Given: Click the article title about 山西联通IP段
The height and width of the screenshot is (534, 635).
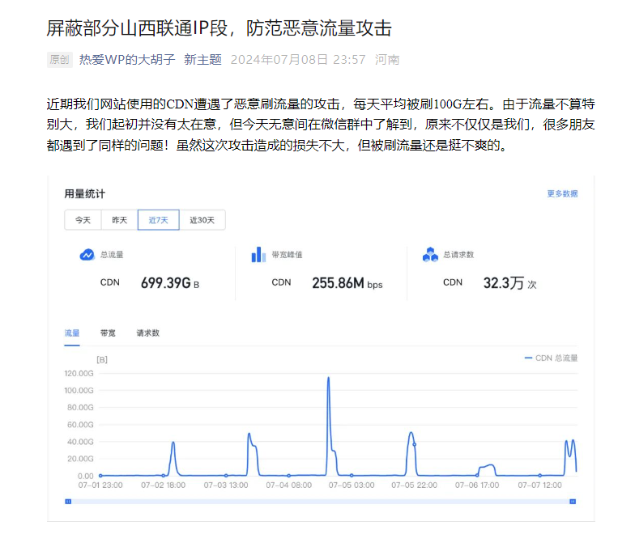Looking at the screenshot, I should tap(219, 28).
